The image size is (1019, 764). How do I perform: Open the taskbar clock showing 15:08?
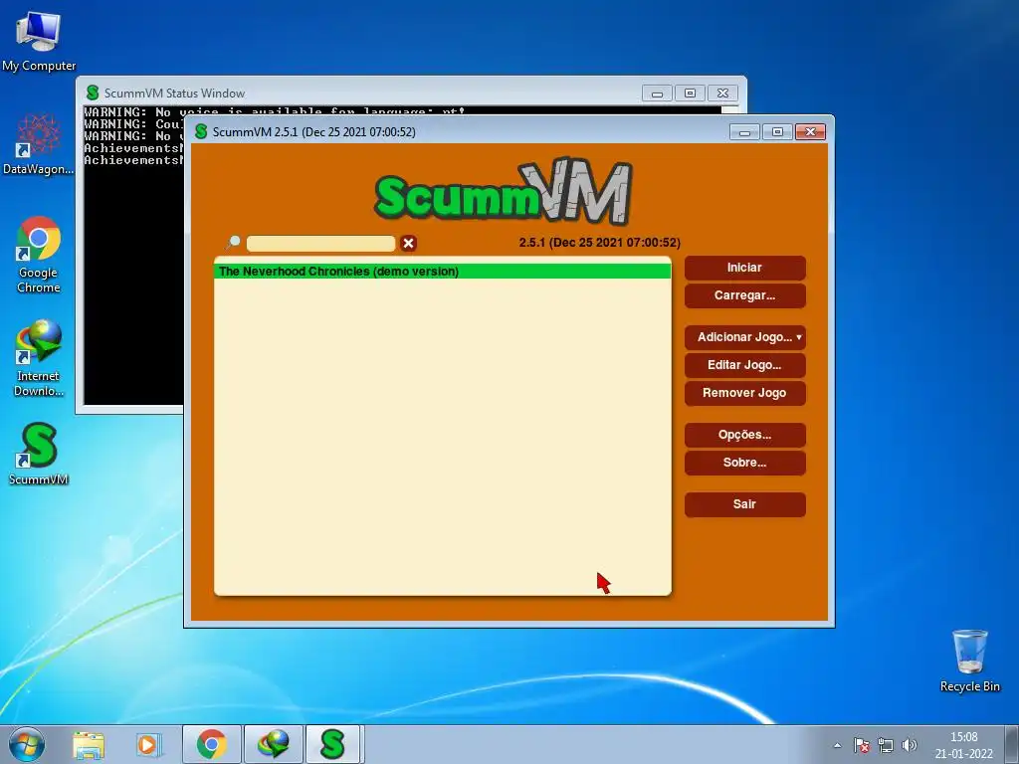click(x=963, y=745)
